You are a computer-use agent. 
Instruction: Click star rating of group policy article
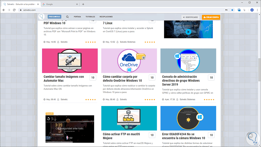tap(209, 99)
